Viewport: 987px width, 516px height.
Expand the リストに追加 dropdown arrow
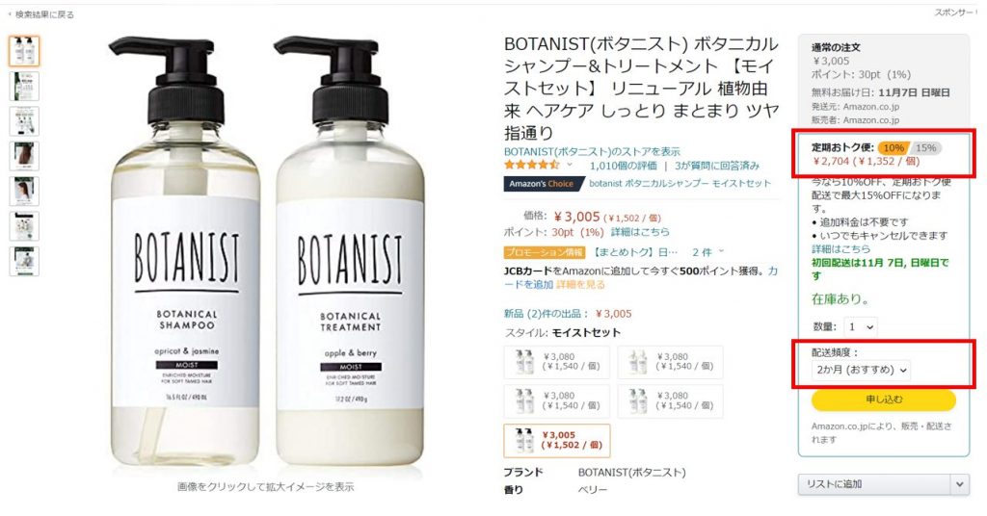(959, 484)
